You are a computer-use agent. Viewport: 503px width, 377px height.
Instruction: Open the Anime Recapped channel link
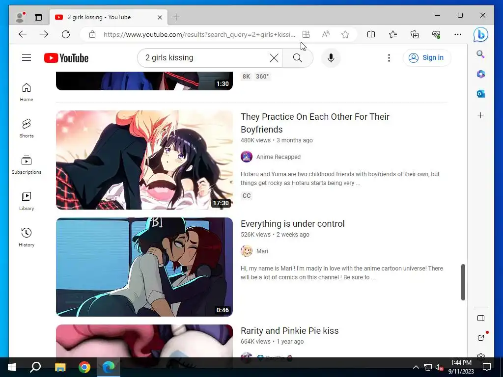click(x=279, y=157)
